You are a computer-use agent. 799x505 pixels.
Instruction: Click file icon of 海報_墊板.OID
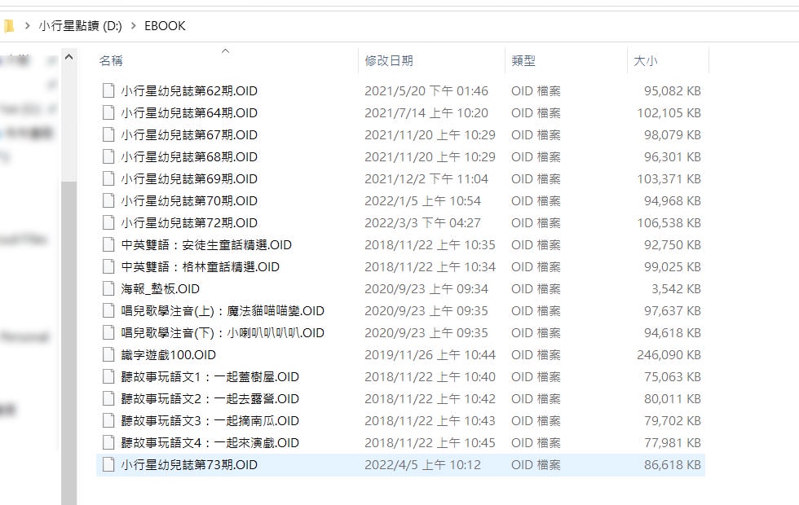[108, 288]
